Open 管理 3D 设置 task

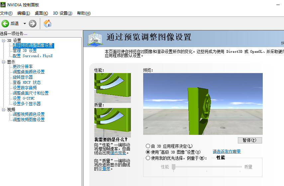(25, 50)
